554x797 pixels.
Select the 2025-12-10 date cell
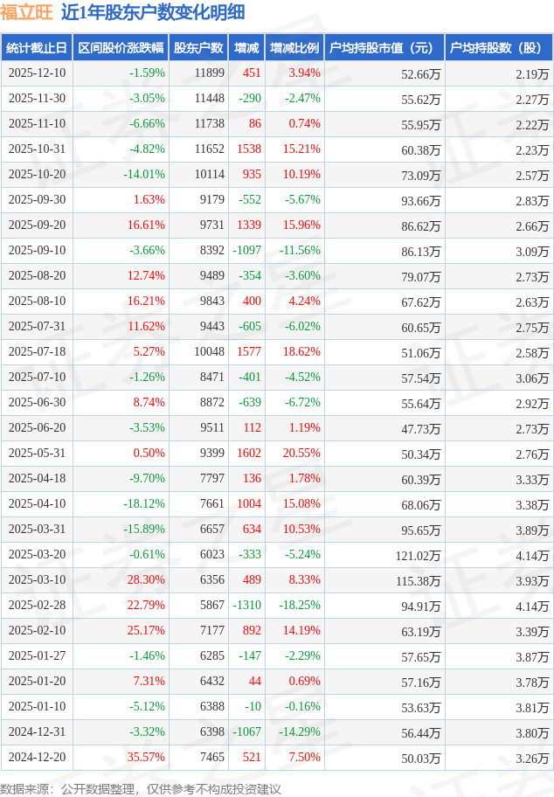37,73
